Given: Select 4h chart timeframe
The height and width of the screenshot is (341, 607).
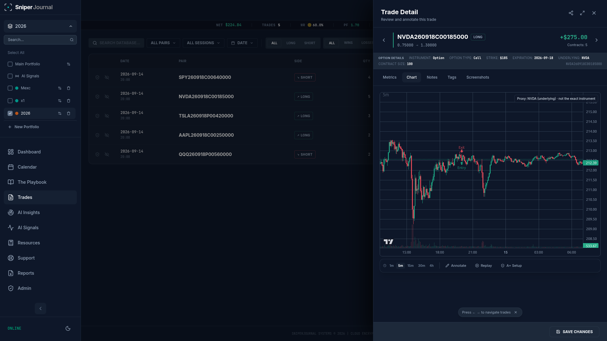Looking at the screenshot, I should pyautogui.click(x=432, y=266).
